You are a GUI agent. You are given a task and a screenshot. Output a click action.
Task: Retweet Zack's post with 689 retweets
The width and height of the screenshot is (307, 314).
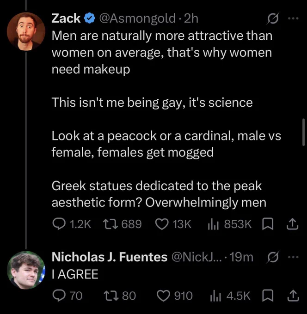click(x=122, y=224)
